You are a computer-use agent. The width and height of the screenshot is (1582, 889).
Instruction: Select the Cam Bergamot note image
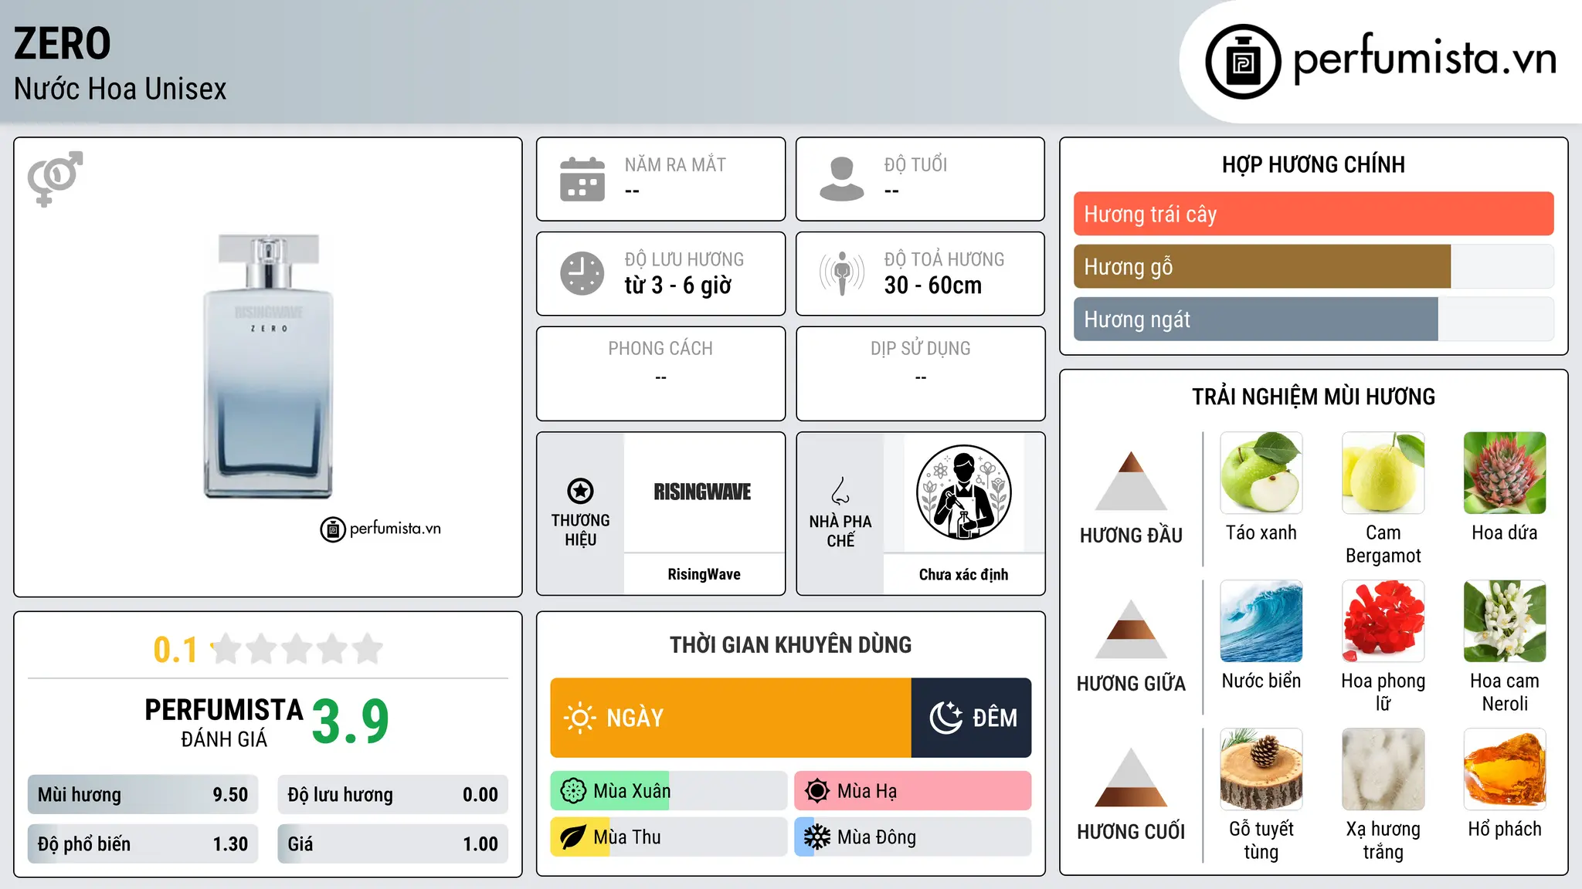[1383, 472]
